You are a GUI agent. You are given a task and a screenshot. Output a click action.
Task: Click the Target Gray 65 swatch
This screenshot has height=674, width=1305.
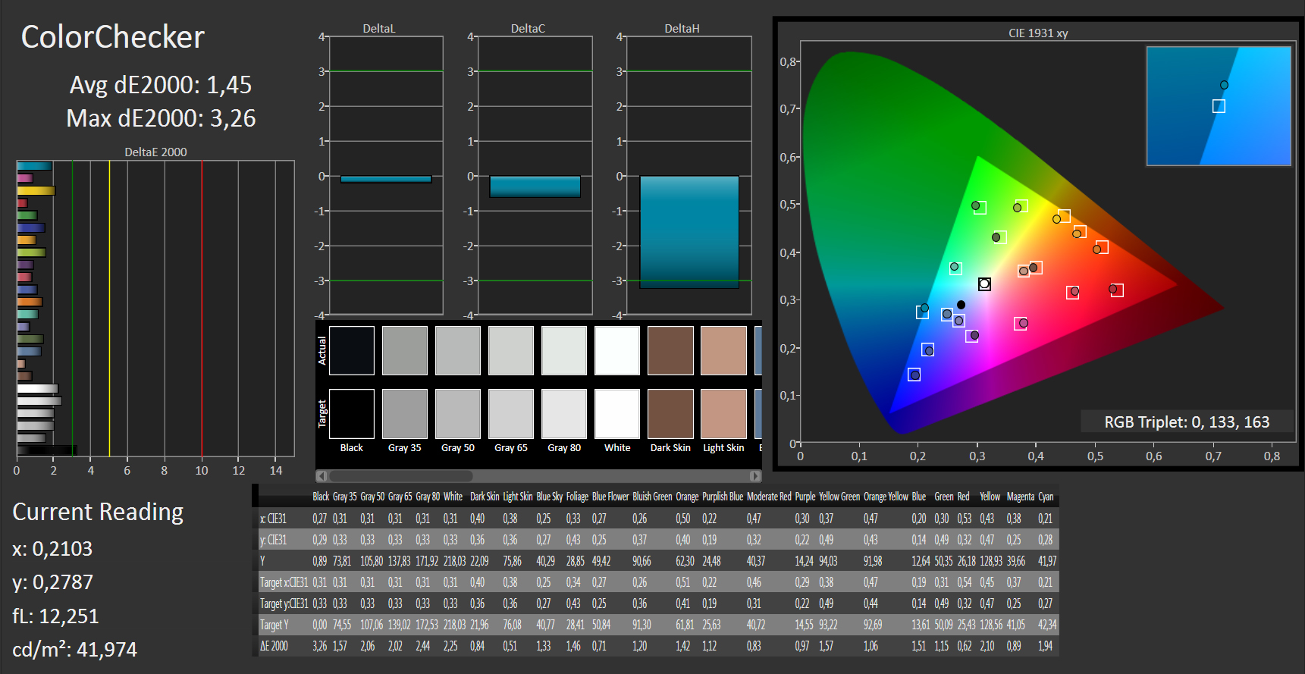pyautogui.click(x=511, y=413)
